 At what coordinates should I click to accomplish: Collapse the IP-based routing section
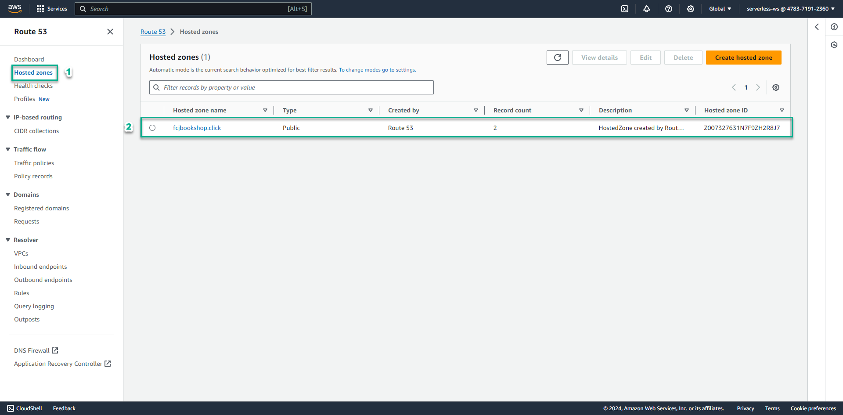click(8, 117)
